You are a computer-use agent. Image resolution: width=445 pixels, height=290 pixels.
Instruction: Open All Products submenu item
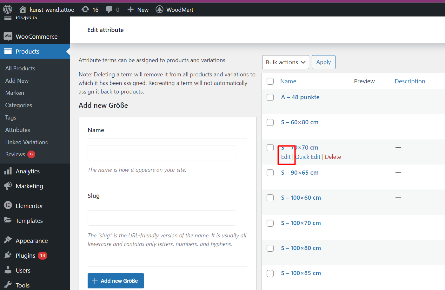(x=20, y=68)
